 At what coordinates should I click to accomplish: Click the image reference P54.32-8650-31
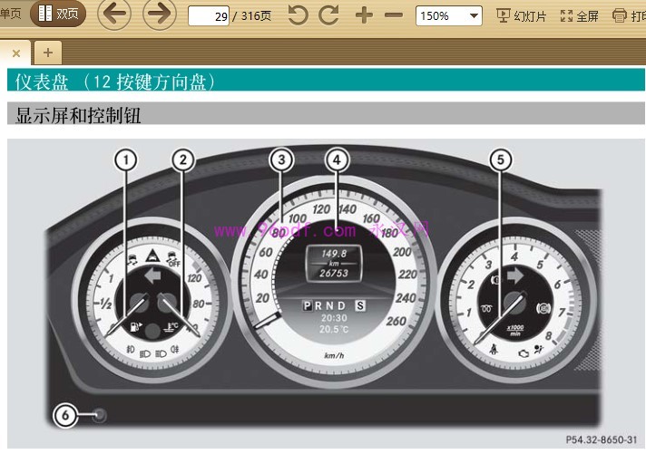coord(602,440)
